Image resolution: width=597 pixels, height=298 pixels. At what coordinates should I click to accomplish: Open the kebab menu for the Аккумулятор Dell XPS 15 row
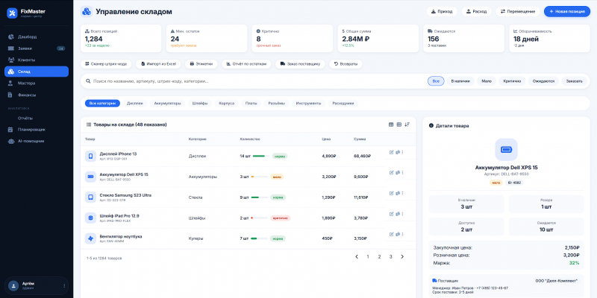(402, 173)
